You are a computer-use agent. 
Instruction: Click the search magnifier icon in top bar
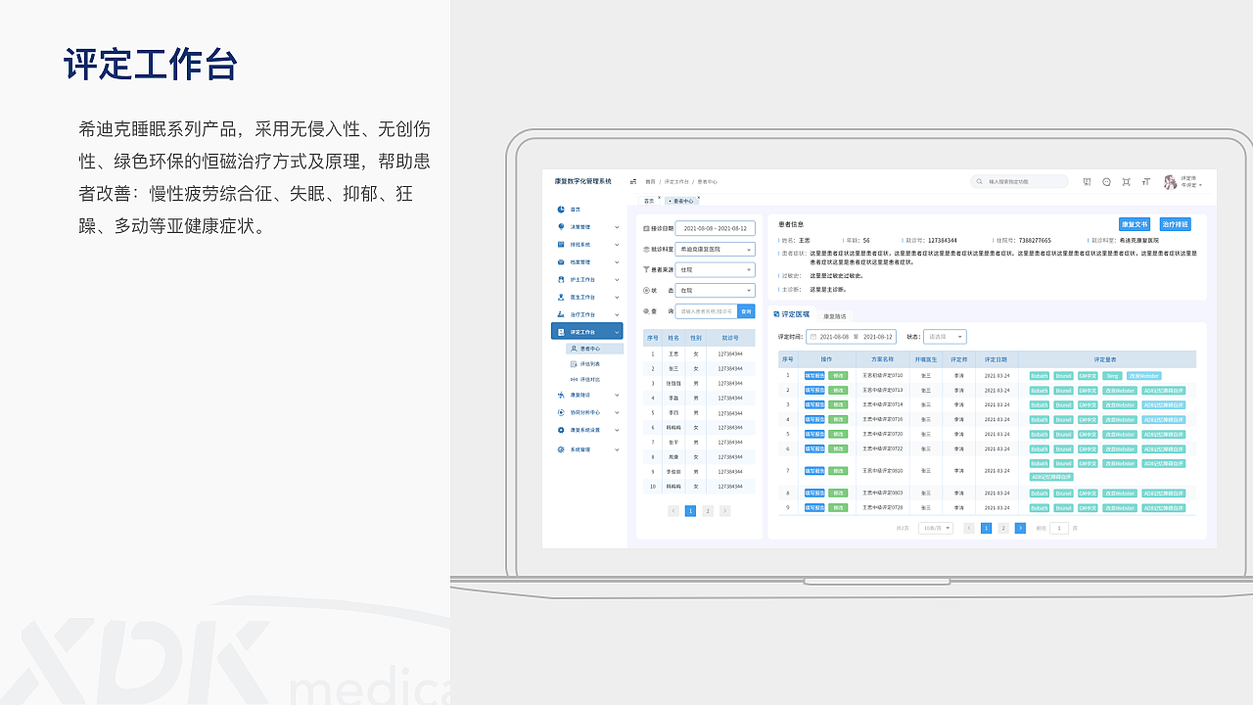coord(979,181)
